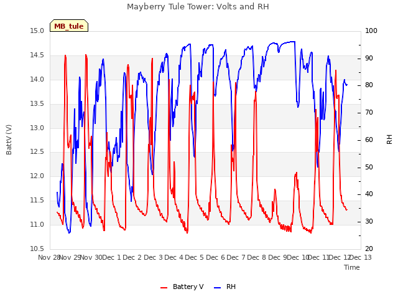
Task: Click the 100 tick on RH axis
Action: [371, 31]
